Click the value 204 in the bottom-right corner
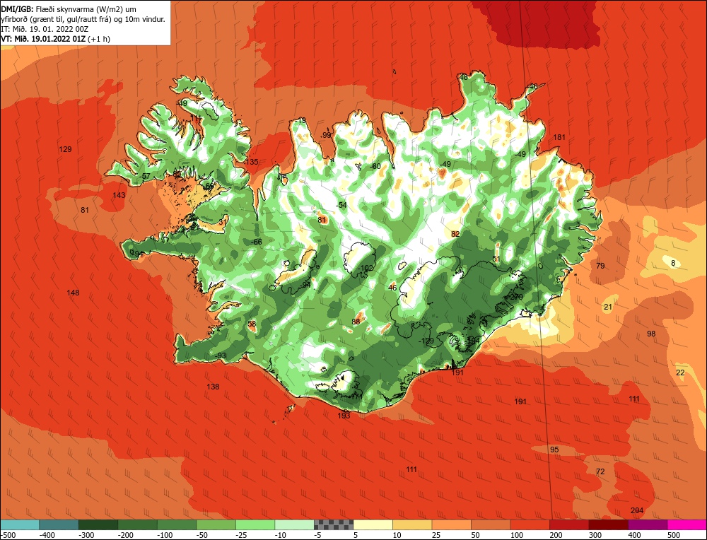 [637, 510]
